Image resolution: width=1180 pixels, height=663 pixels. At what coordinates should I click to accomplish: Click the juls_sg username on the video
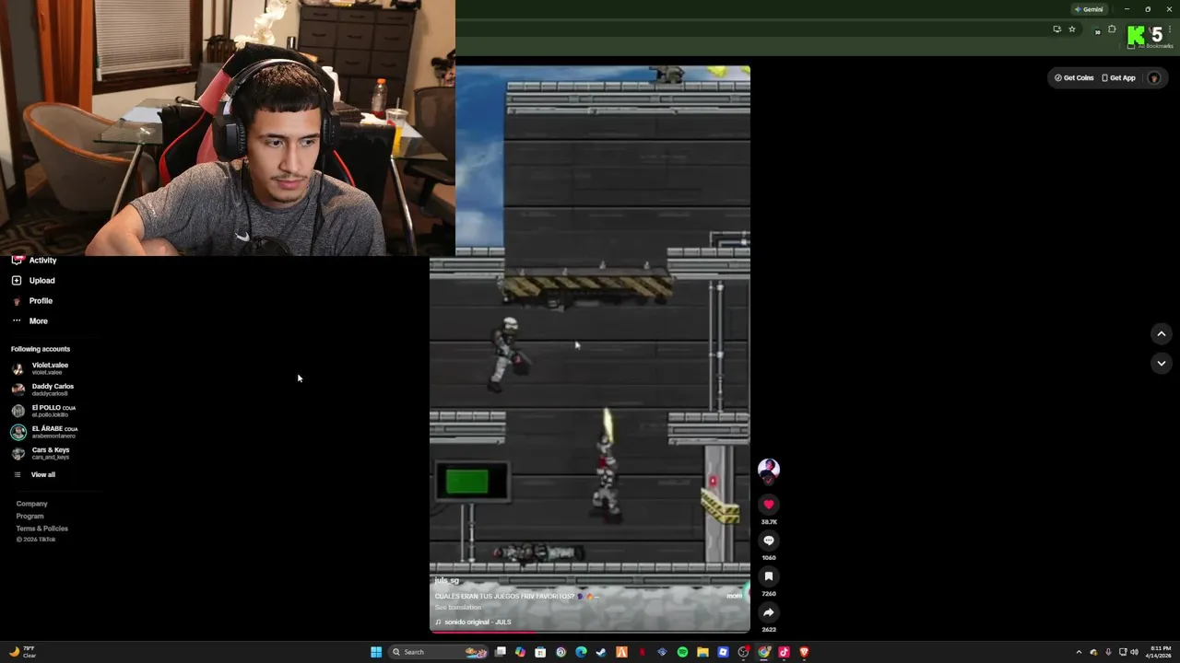tap(446, 581)
